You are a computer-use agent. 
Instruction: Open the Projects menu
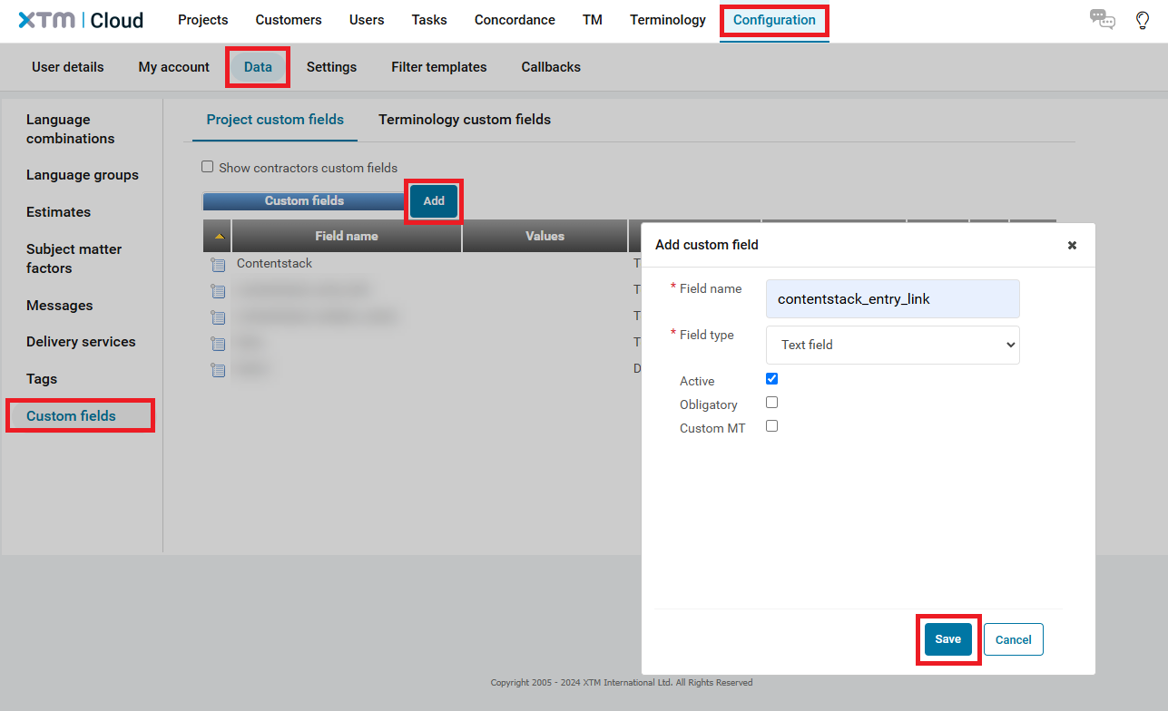tap(203, 20)
